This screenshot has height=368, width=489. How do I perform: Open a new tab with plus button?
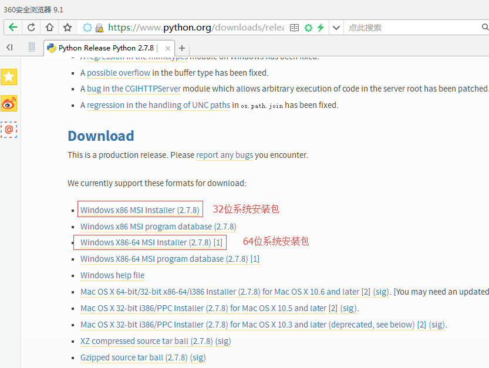click(182, 48)
